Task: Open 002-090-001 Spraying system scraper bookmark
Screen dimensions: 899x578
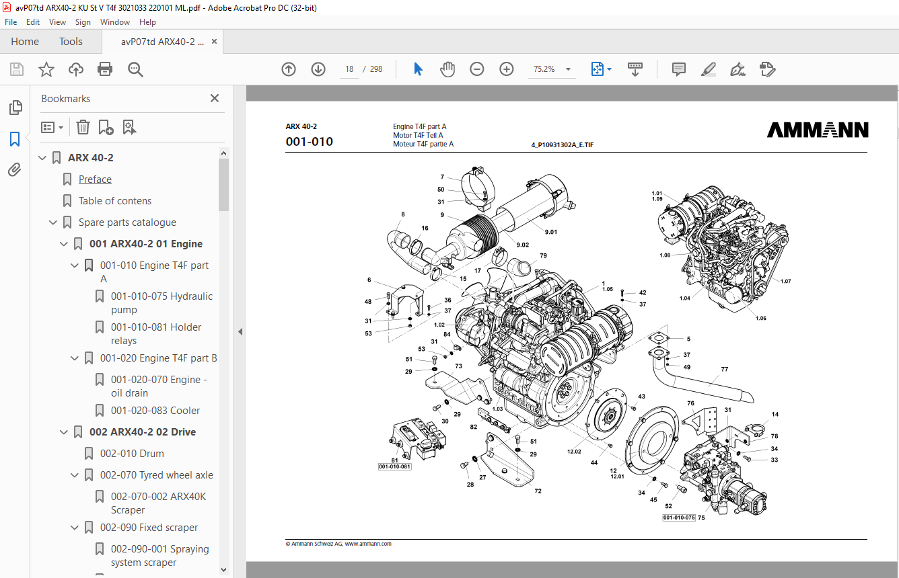Action: tap(160, 556)
